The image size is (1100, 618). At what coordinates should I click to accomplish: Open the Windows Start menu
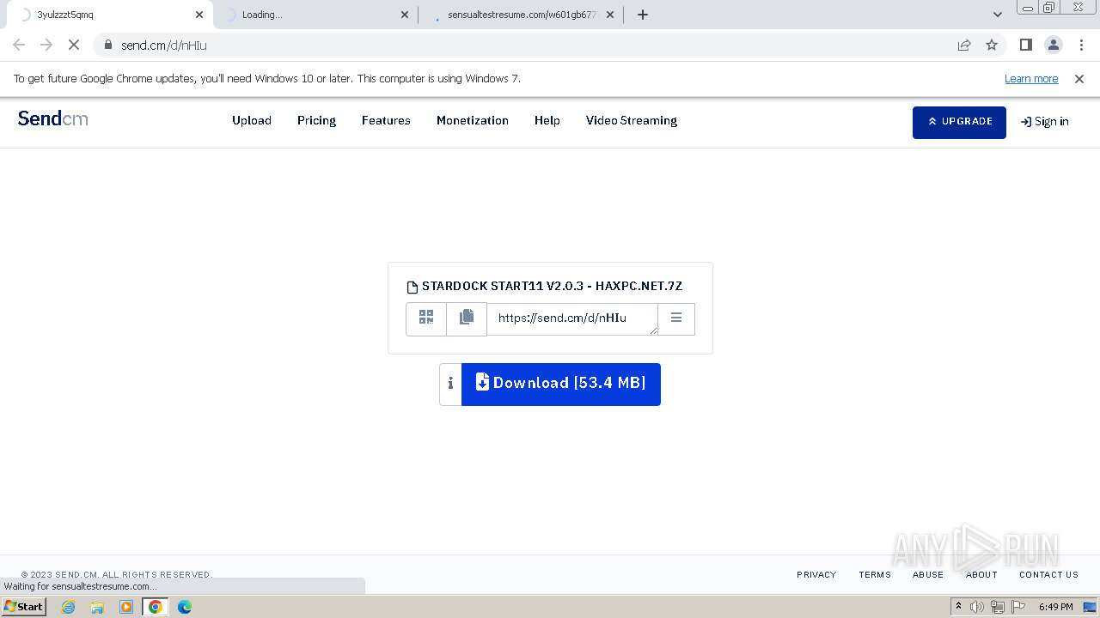(24, 607)
